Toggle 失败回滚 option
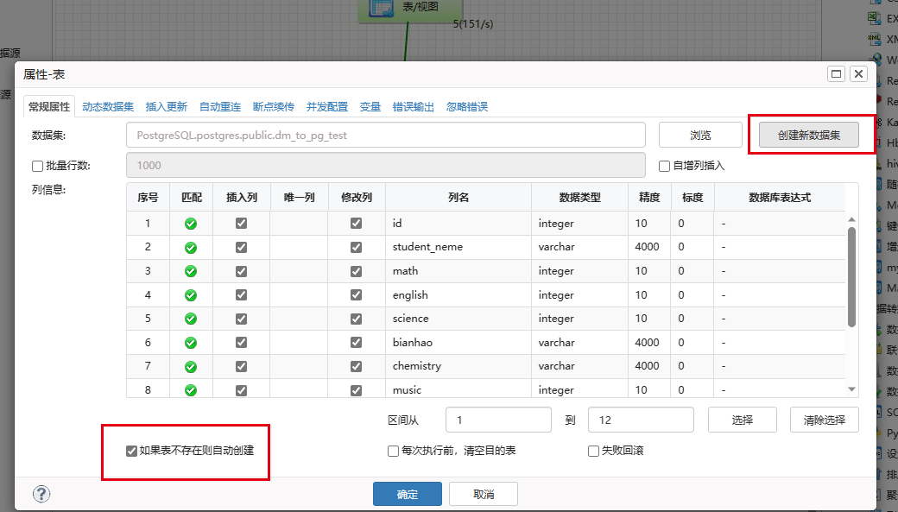This screenshot has height=512, width=898. (593, 451)
